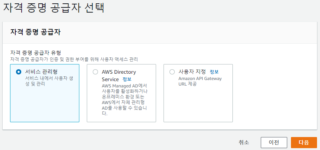Go back with the 이전 button
The width and height of the screenshot is (320, 150).
click(274, 143)
